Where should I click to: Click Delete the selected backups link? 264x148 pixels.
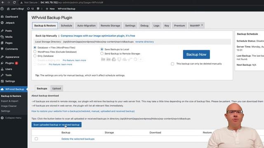tap(78, 139)
